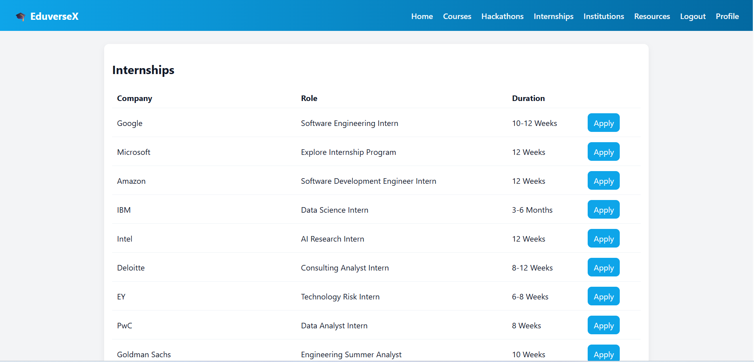
Task: Click Microsoft's 12 Weeks duration
Action: (x=529, y=152)
